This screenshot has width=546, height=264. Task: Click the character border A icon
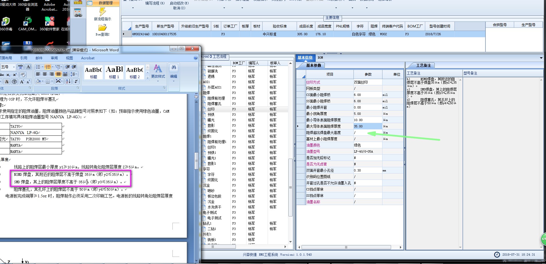[28, 67]
